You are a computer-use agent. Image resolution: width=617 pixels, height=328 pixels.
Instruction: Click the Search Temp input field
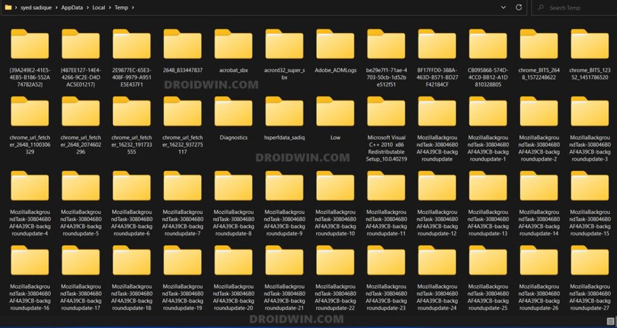coord(574,7)
